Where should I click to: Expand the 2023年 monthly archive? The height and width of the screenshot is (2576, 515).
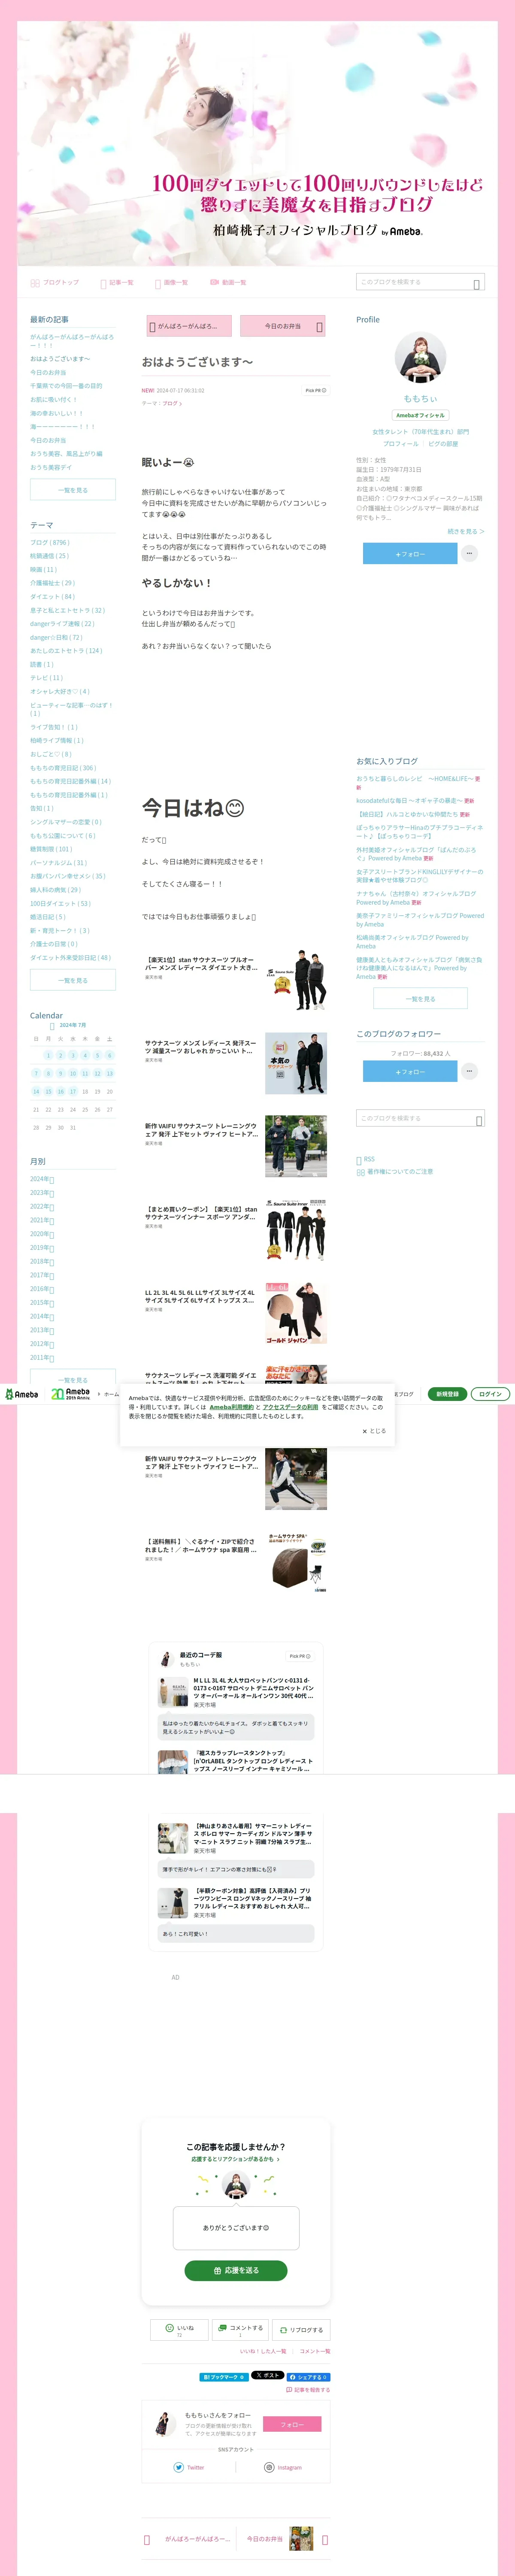point(42,1193)
